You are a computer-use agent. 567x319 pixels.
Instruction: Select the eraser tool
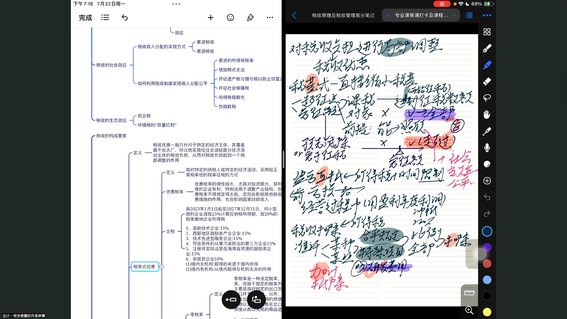coord(487,81)
